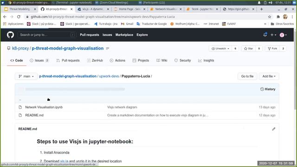
Task: Expand the hidden bookmarks chevron
Action: coord(265,24)
